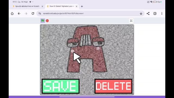The height and width of the screenshot is (98, 174).
Task: Click the red DELETE button
Action: [113, 86]
